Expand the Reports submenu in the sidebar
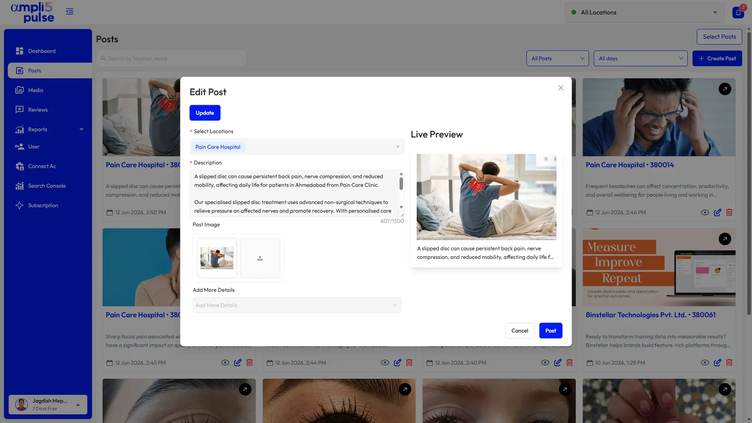Viewport: 752px width, 423px height. pyautogui.click(x=50, y=129)
